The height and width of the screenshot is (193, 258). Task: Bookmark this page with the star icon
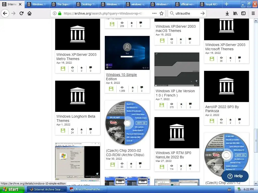coord(162,13)
